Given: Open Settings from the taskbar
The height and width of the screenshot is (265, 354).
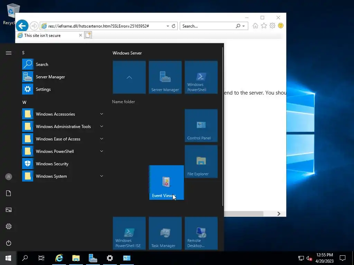Looking at the screenshot, I should click(110, 258).
